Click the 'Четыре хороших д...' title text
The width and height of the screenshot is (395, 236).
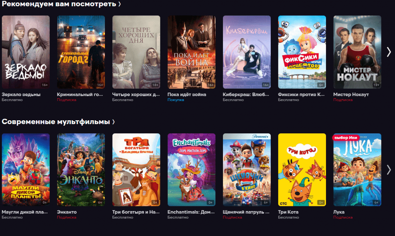click(x=136, y=95)
